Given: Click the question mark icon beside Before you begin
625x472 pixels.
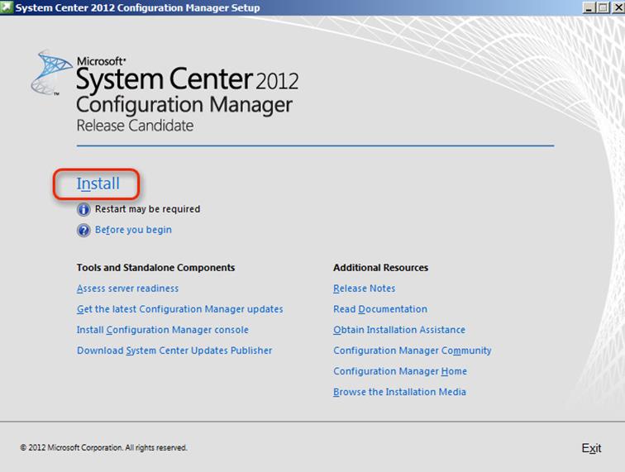Looking at the screenshot, I should (83, 230).
